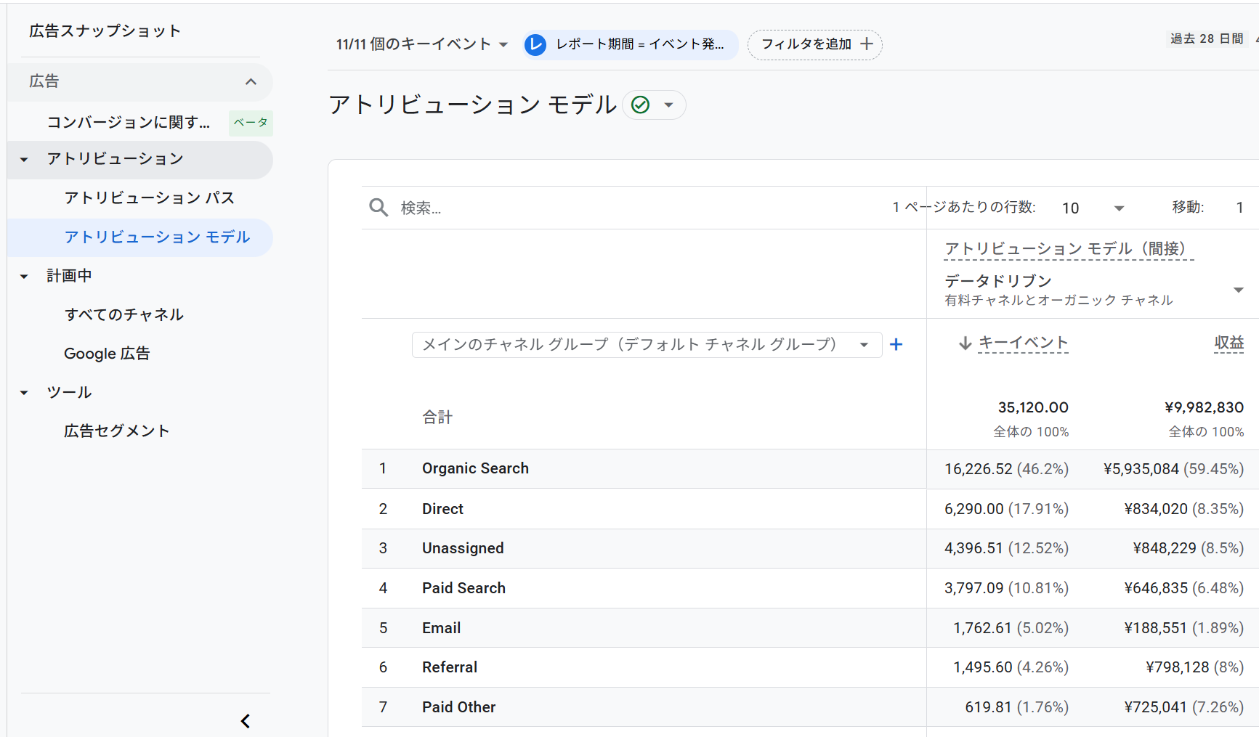Screen dimensions: 1259x737
Task: Click the Paid Other row label
Action: point(458,707)
